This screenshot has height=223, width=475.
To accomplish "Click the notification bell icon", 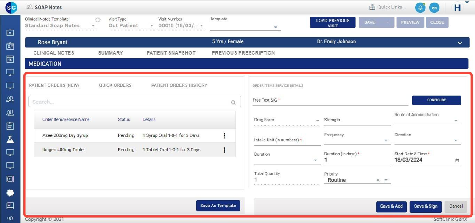I will [x=420, y=8].
